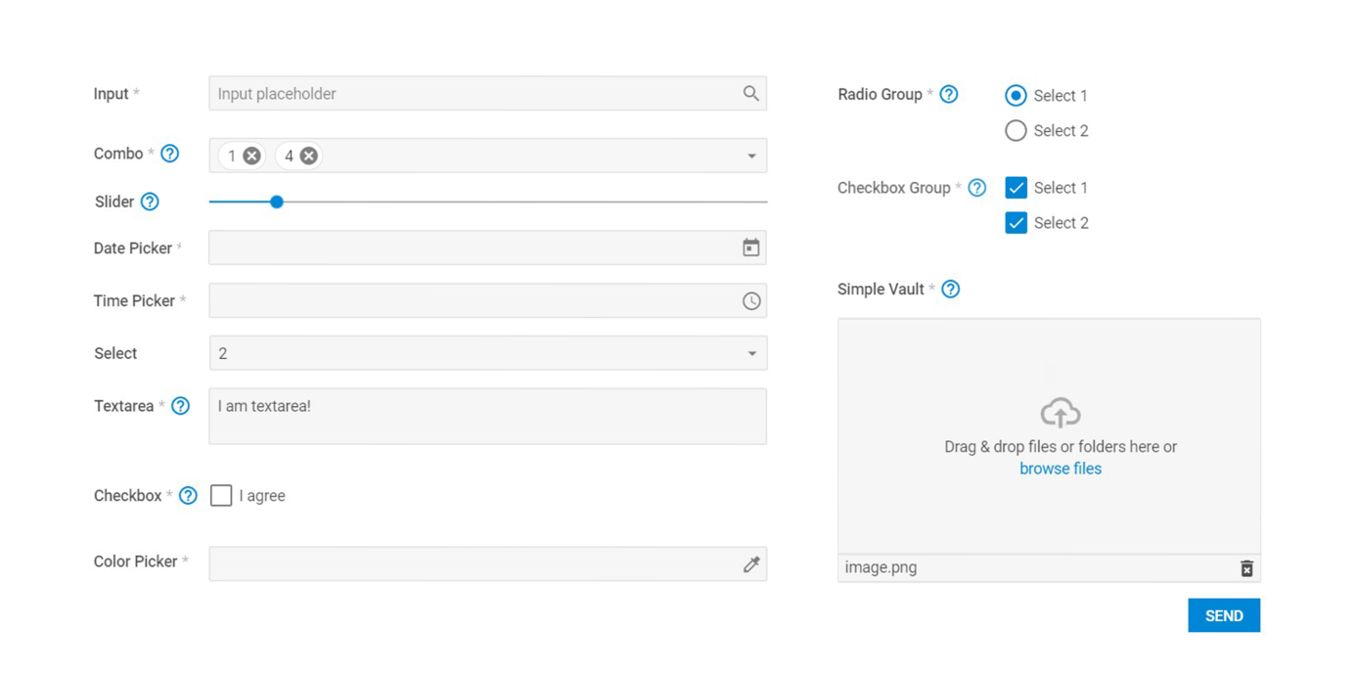Uncheck Select 1 in Checkbox Group
The width and height of the screenshot is (1354, 673).
[1015, 188]
